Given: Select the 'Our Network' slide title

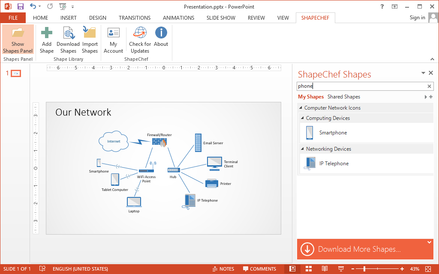Looking at the screenshot, I should 83,112.
